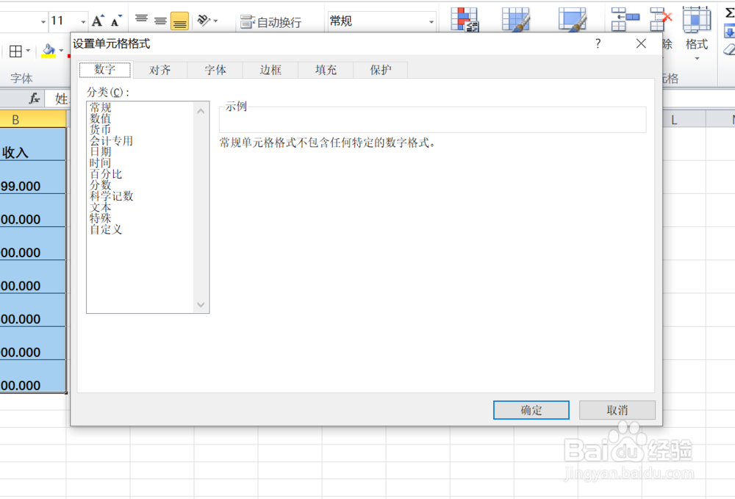Click the text orientation icon
Viewport: 735px width, 499px height.
[204, 20]
